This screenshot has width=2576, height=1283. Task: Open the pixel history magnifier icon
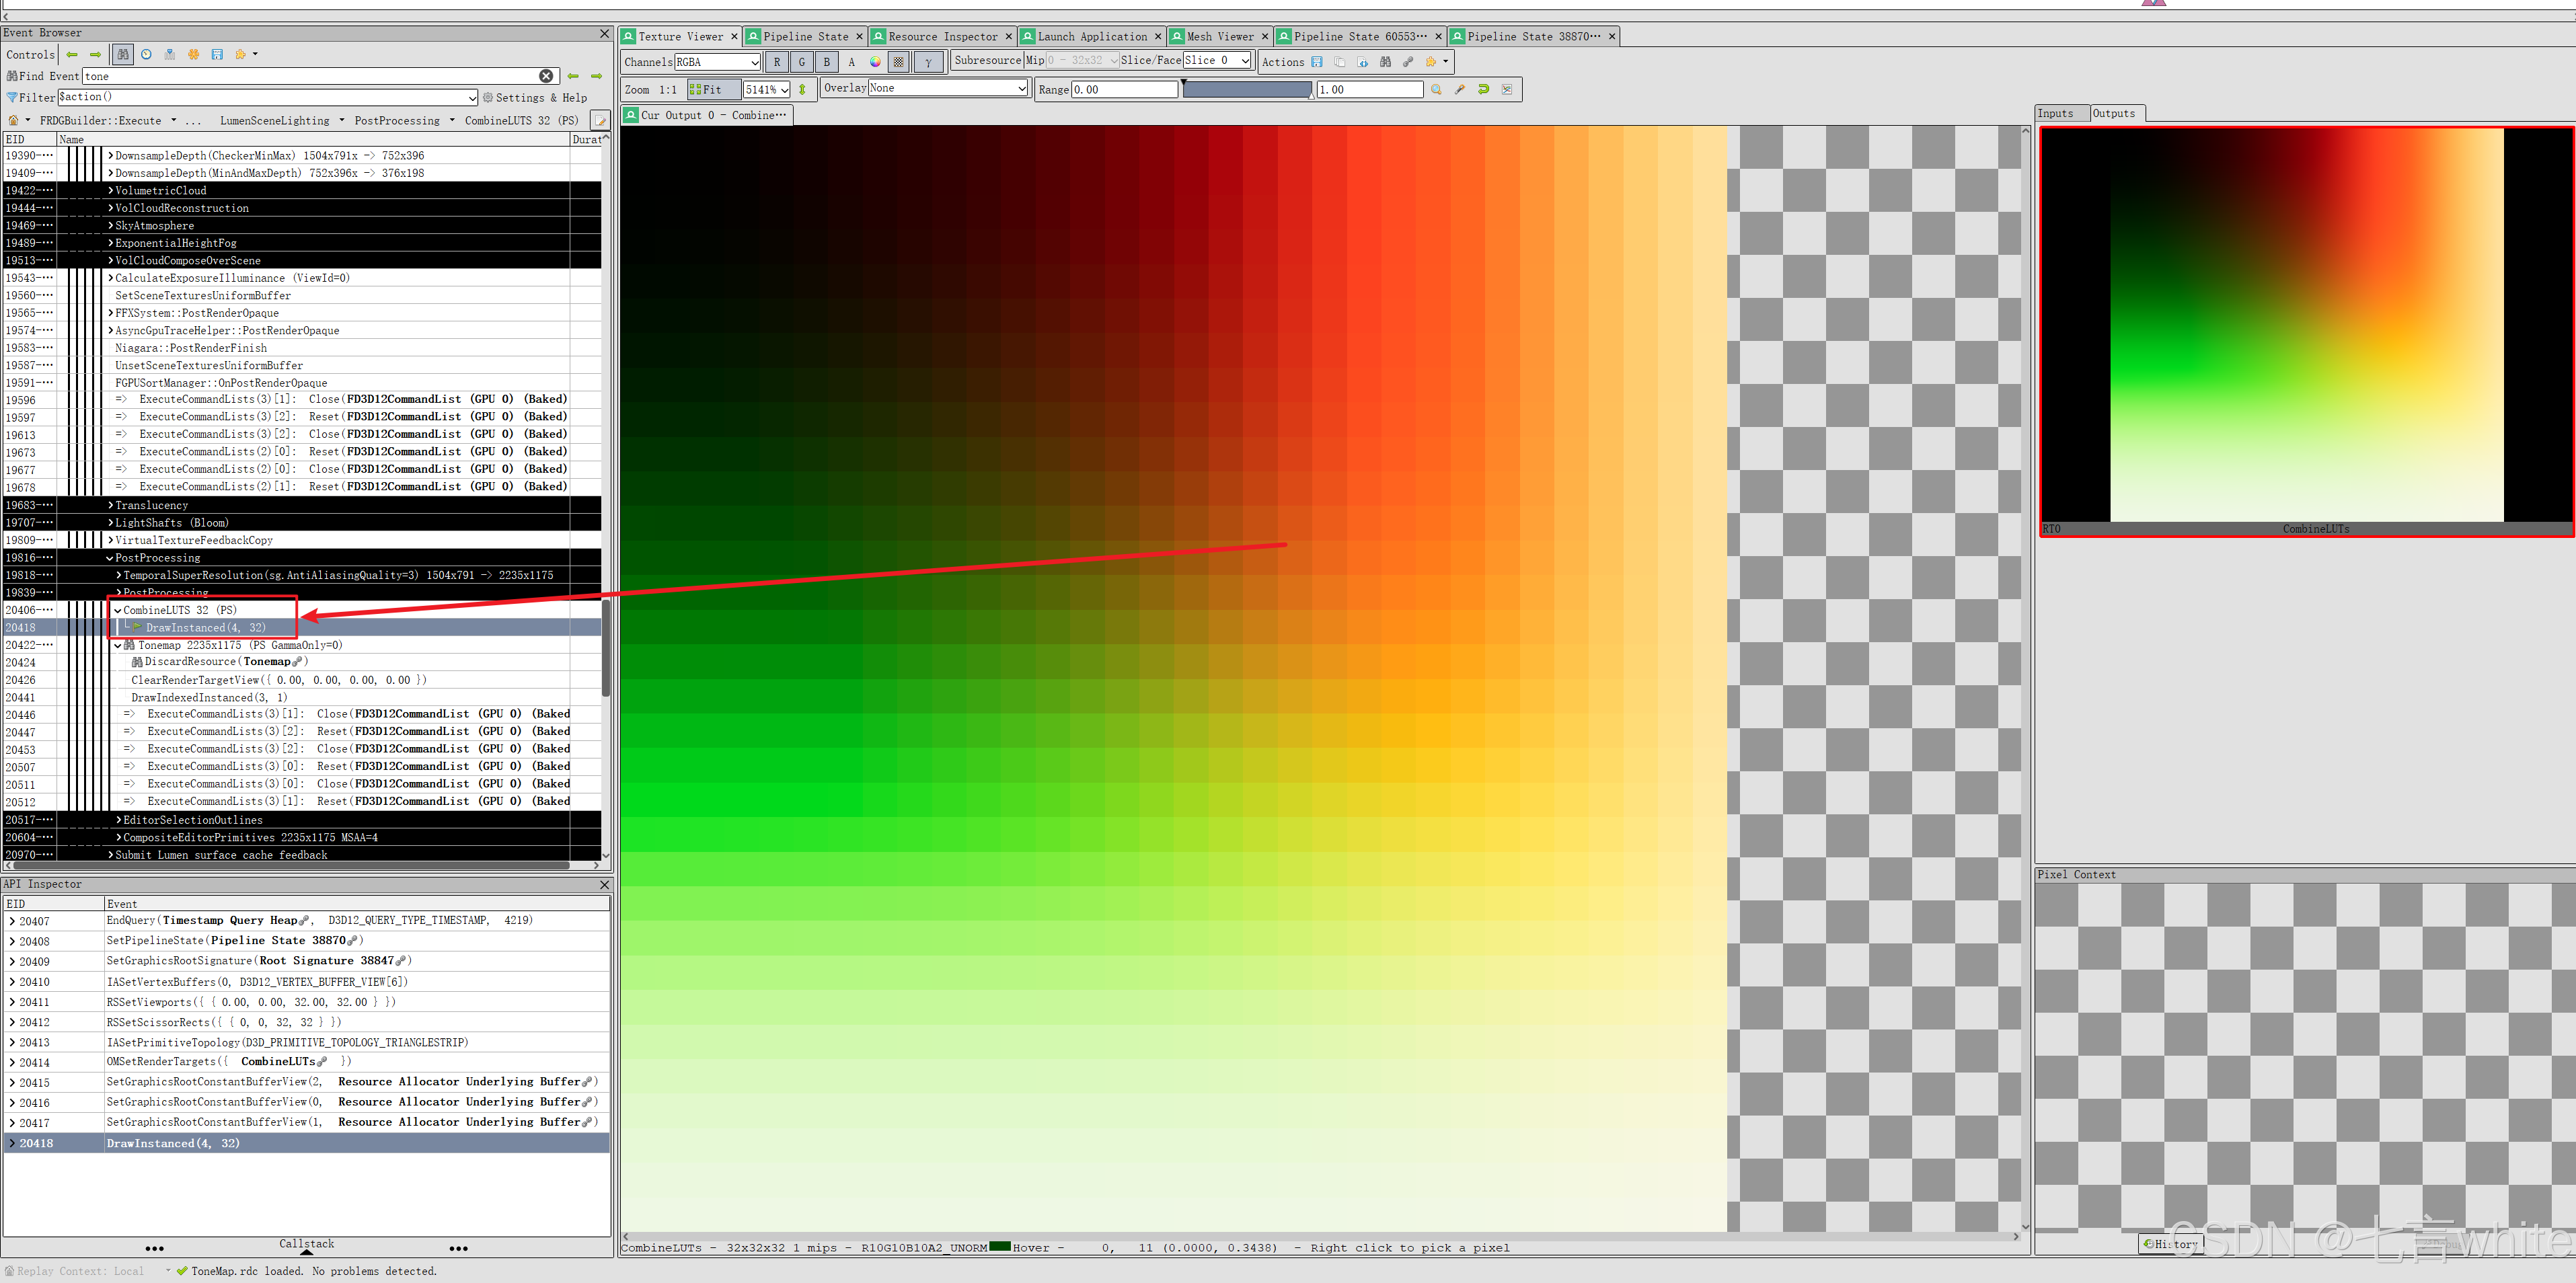(1437, 89)
